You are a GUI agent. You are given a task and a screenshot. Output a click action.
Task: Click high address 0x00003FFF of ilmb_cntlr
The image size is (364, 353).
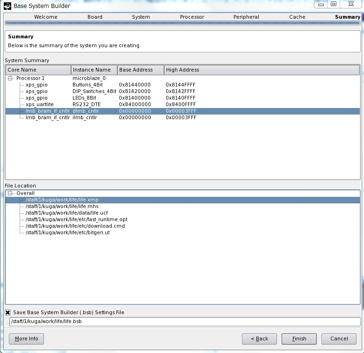pyautogui.click(x=181, y=117)
